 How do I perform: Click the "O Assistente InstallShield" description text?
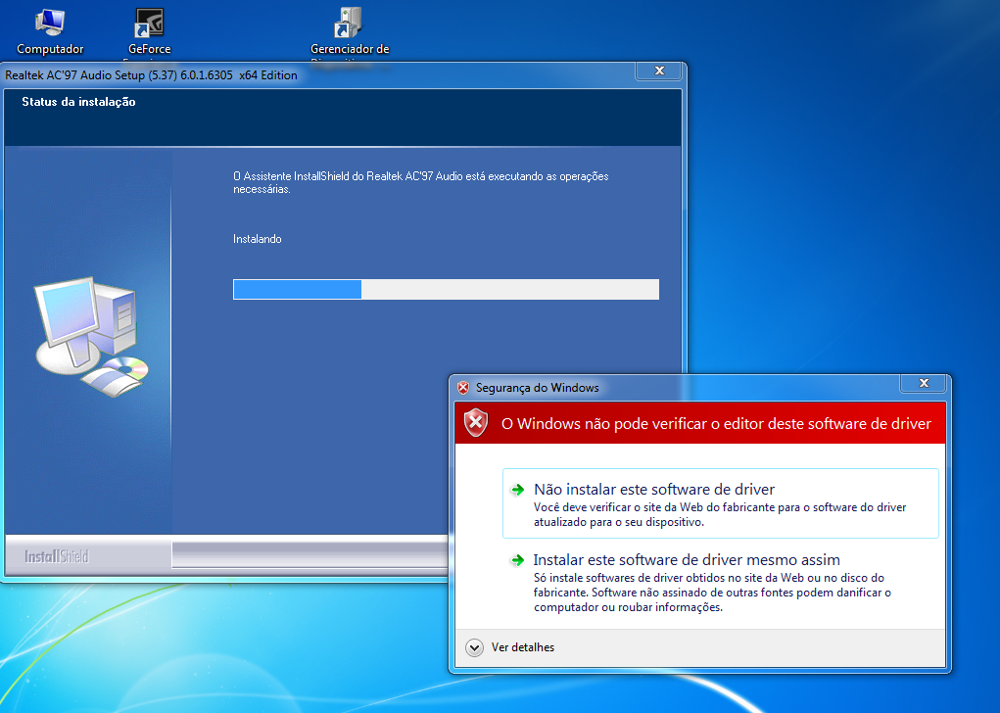421,182
